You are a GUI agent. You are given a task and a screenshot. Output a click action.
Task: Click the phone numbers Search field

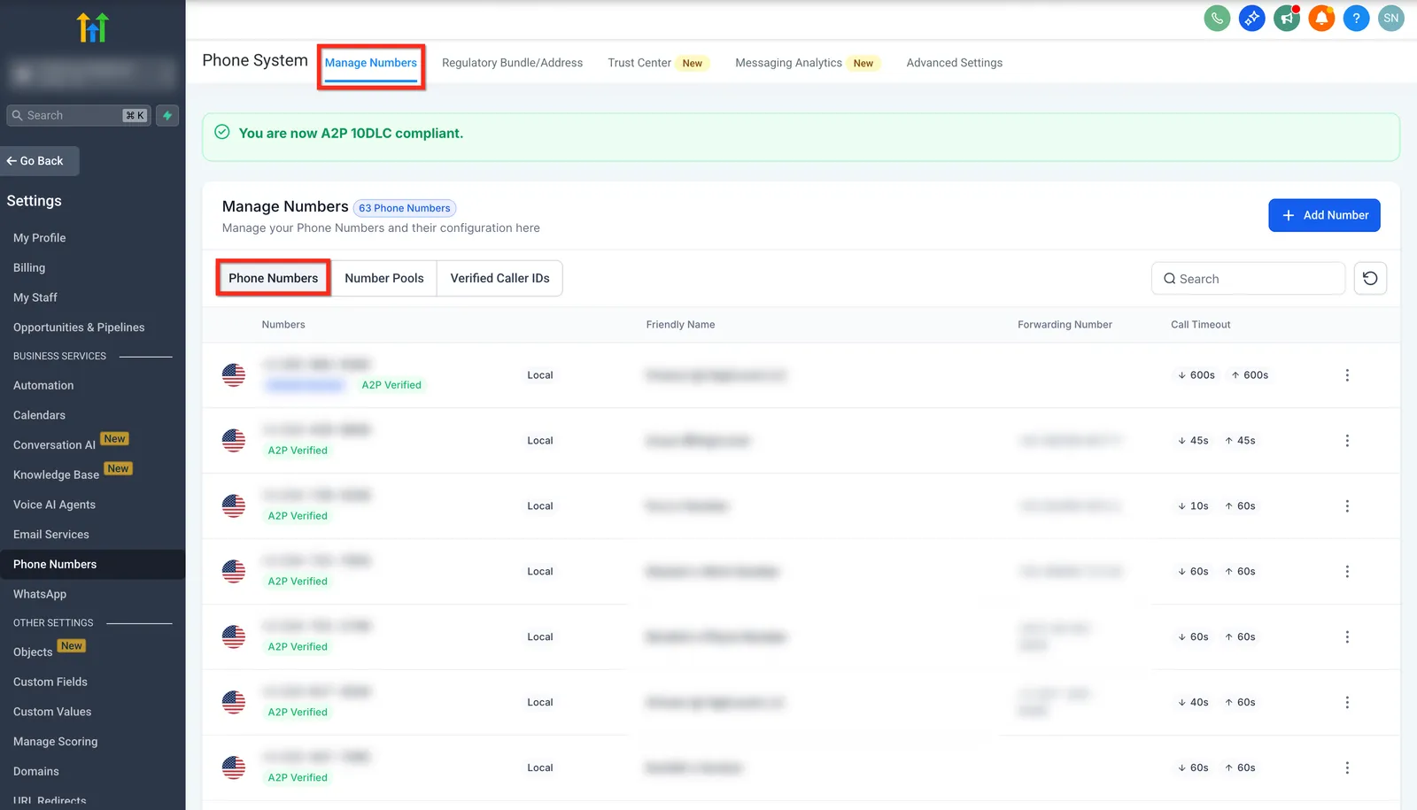1248,278
